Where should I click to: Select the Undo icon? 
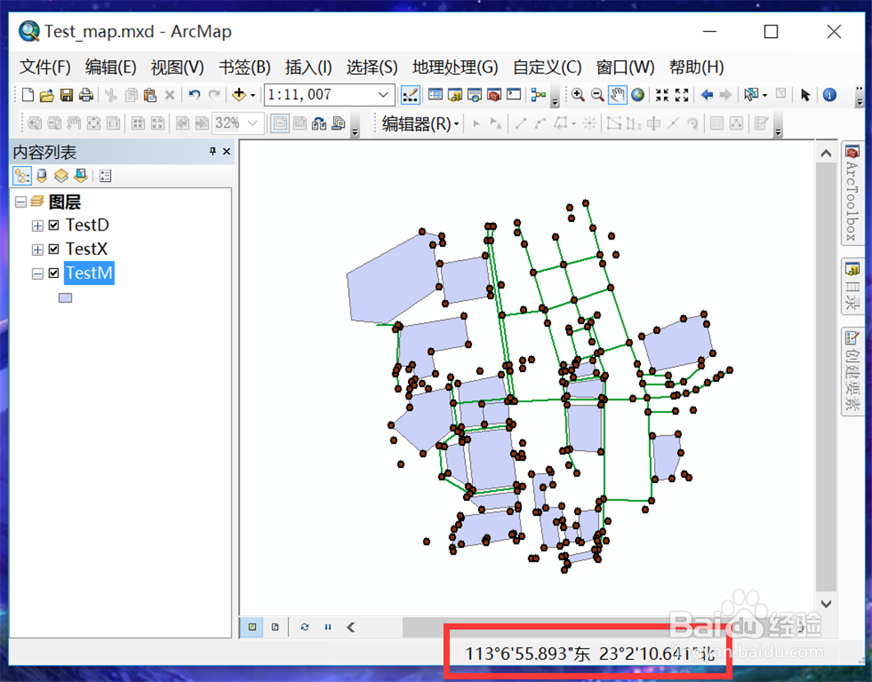194,95
